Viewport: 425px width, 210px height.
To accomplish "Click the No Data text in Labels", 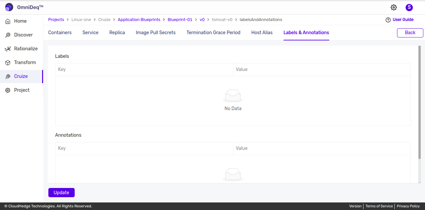I will [x=233, y=108].
